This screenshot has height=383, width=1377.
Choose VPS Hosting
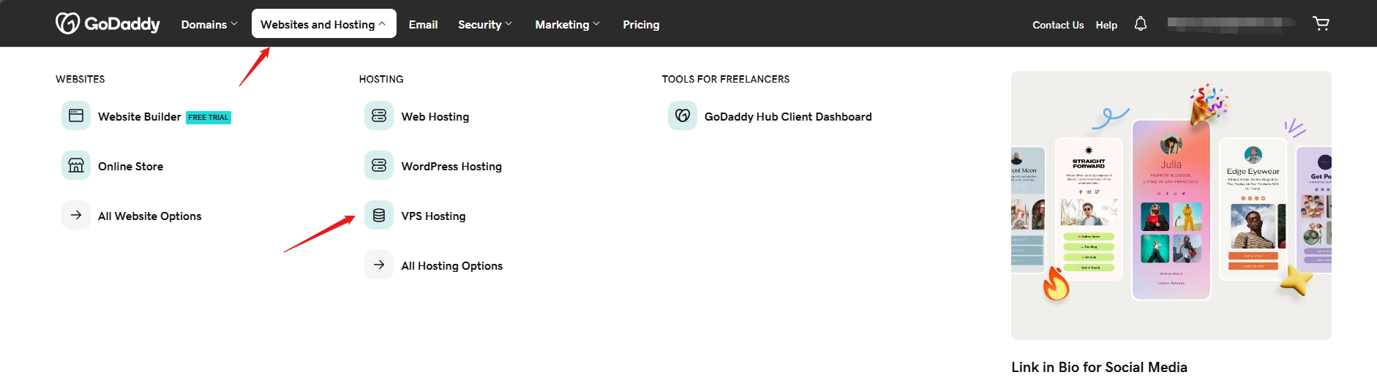click(433, 216)
